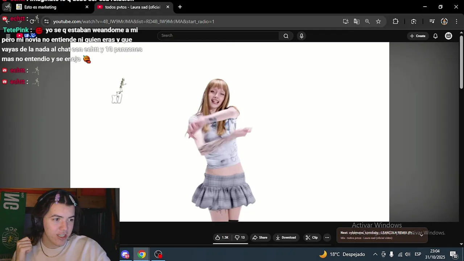Image resolution: width=464 pixels, height=261 pixels.
Task: Click the video player to pause playback
Action: 229,132
